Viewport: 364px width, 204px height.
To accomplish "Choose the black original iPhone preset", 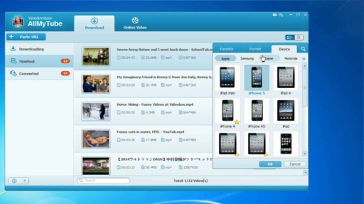I will pyautogui.click(x=286, y=144).
